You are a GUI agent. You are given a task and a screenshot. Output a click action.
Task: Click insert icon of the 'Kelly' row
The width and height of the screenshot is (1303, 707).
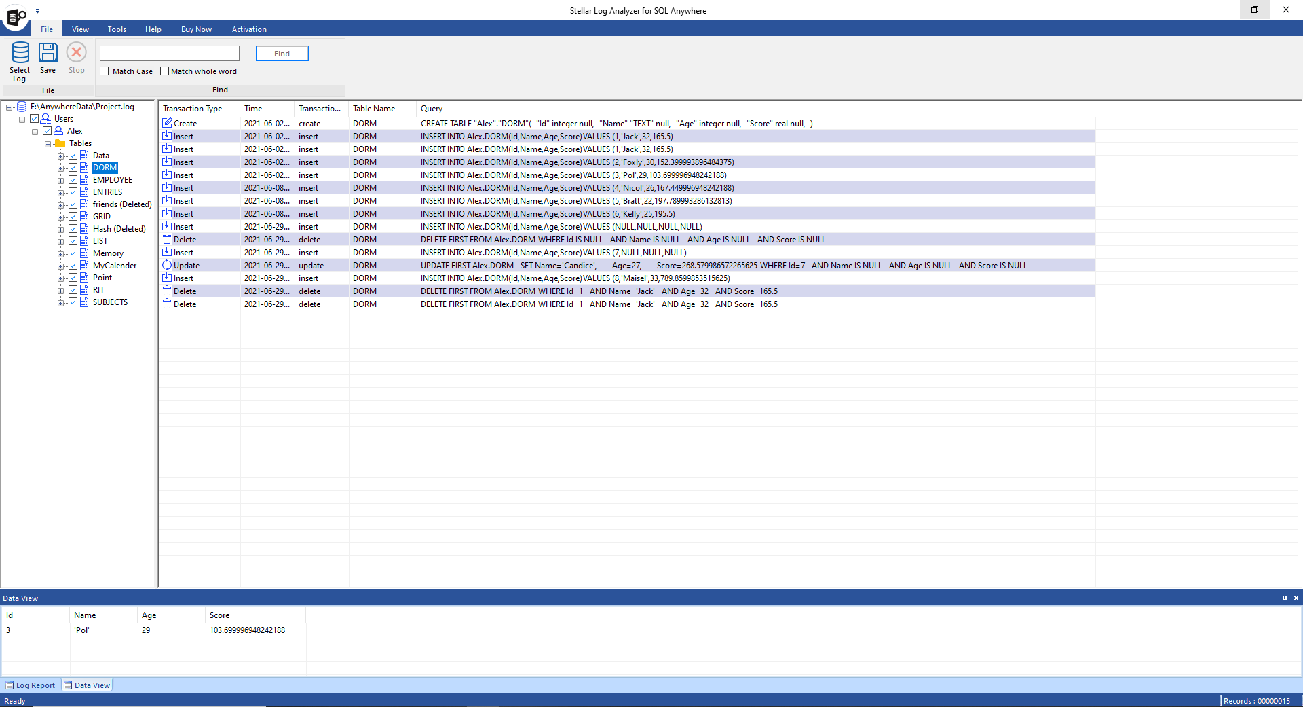pos(167,213)
